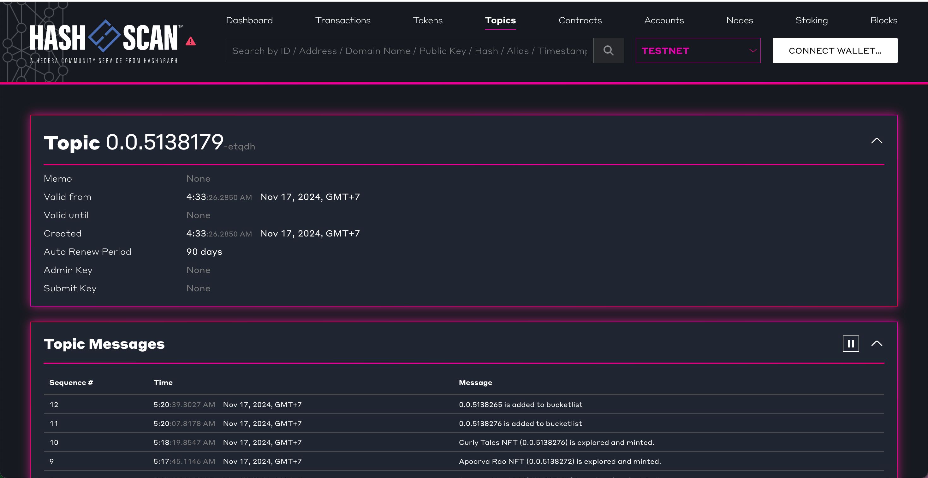Viewport: 928px width, 478px height.
Task: Click the 5:18:19.8547 AM timestamp
Action: coord(184,442)
